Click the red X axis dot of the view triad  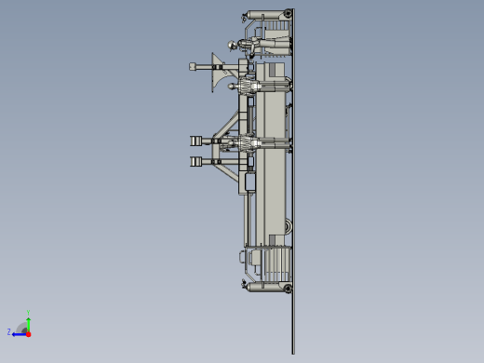click(29, 334)
